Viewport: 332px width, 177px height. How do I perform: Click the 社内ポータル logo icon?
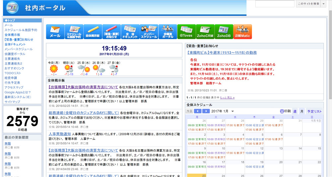point(12,7)
